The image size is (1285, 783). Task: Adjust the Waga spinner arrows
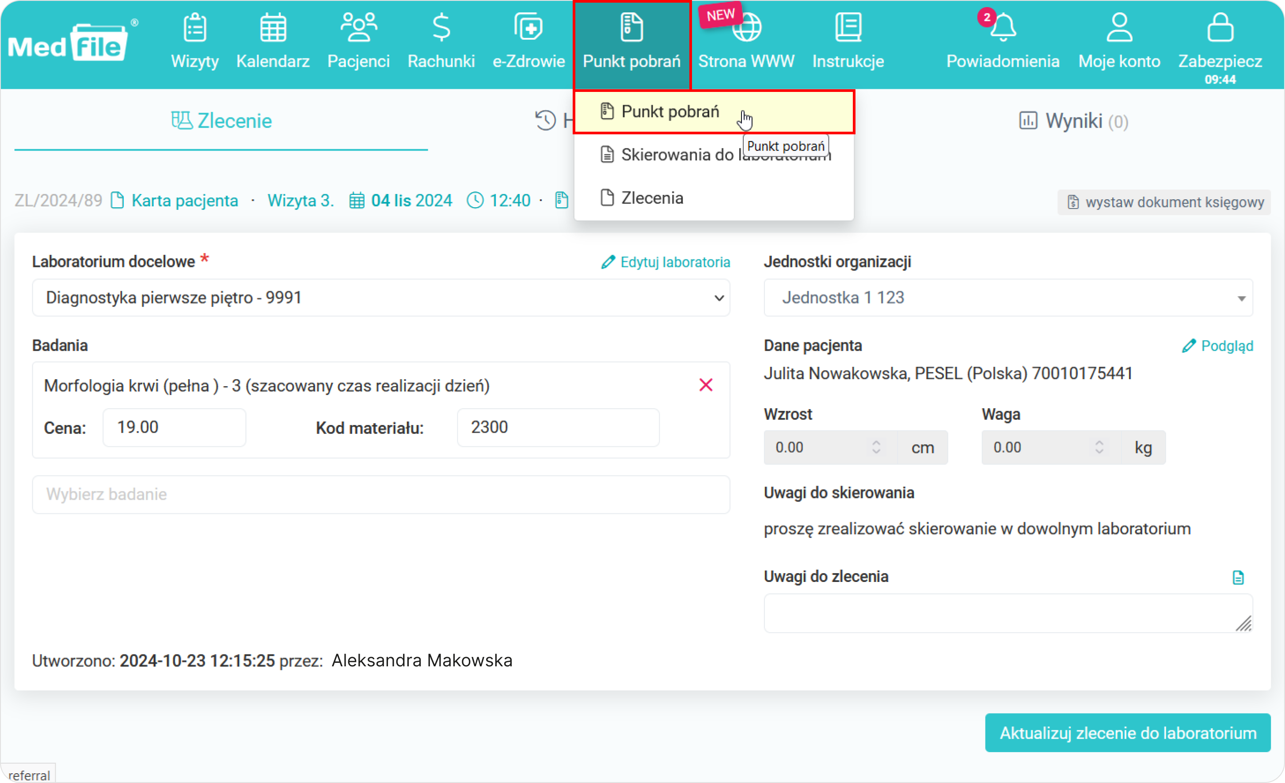1099,448
